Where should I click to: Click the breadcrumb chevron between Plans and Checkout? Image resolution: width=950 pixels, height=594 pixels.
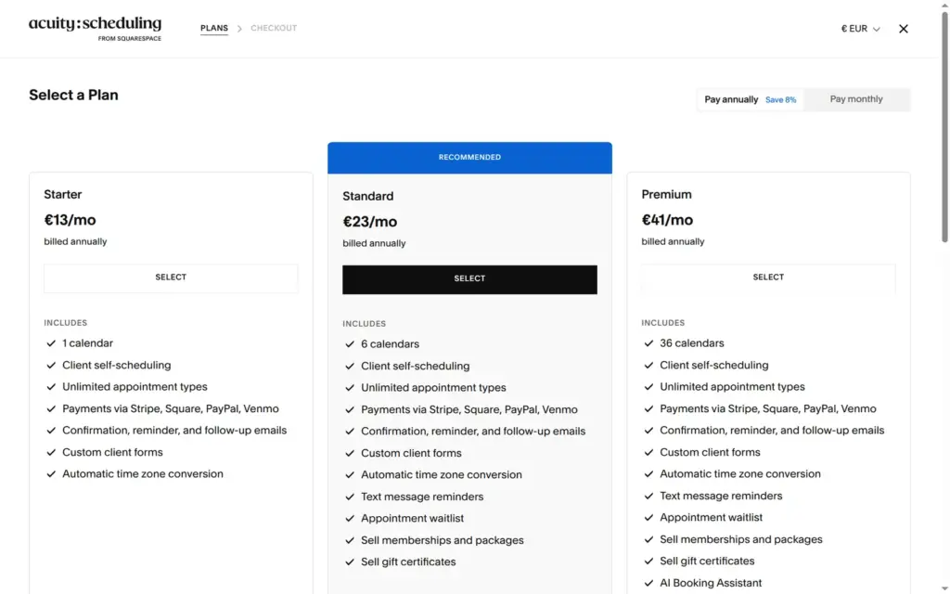click(x=239, y=29)
